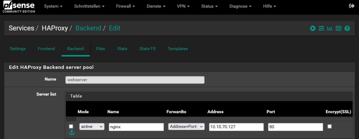Expand the Dienste menu

click(x=156, y=6)
